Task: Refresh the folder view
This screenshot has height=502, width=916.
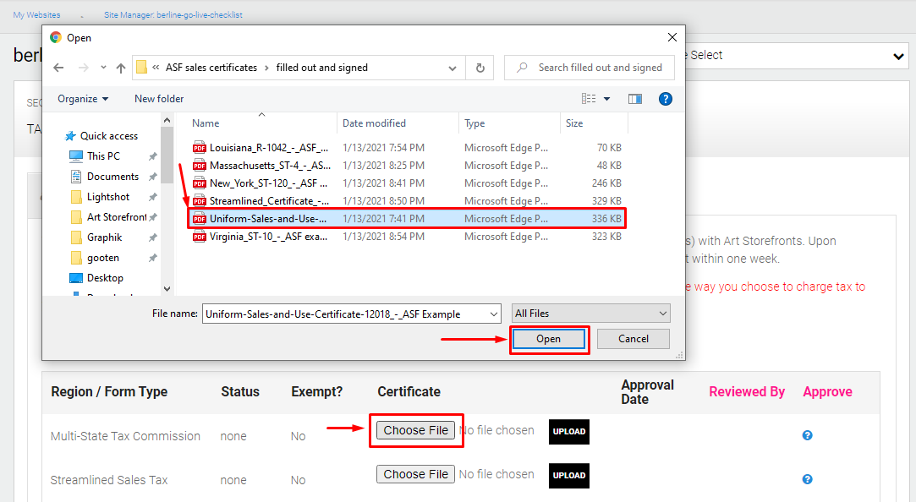Action: pyautogui.click(x=480, y=68)
